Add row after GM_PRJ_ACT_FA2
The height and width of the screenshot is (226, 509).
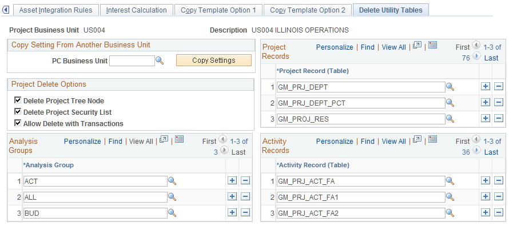click(x=486, y=212)
